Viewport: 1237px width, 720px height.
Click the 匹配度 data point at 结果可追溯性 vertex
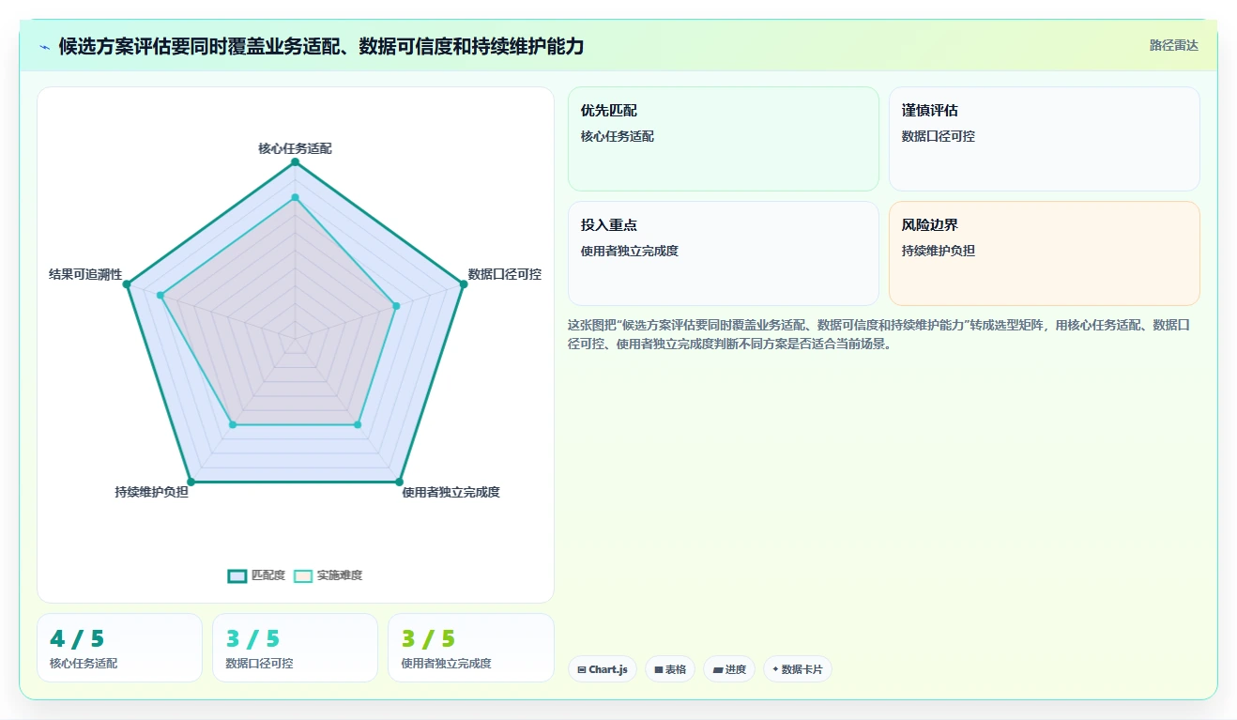(x=127, y=284)
